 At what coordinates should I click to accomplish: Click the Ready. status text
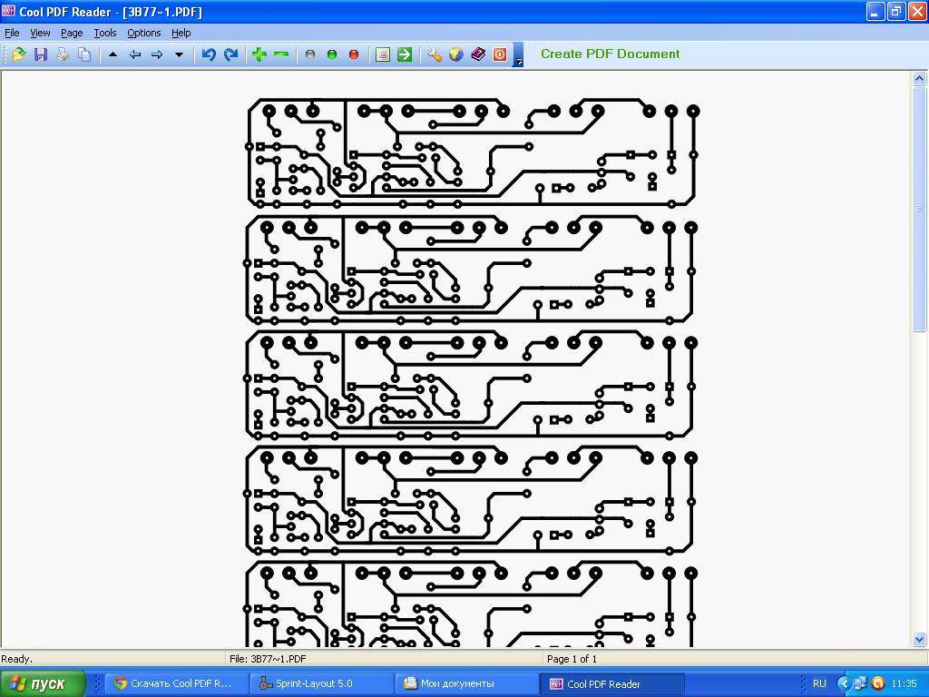pyautogui.click(x=17, y=659)
